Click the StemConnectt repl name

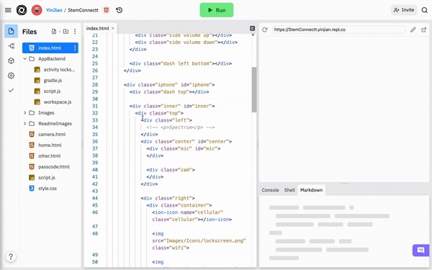[x=83, y=10]
